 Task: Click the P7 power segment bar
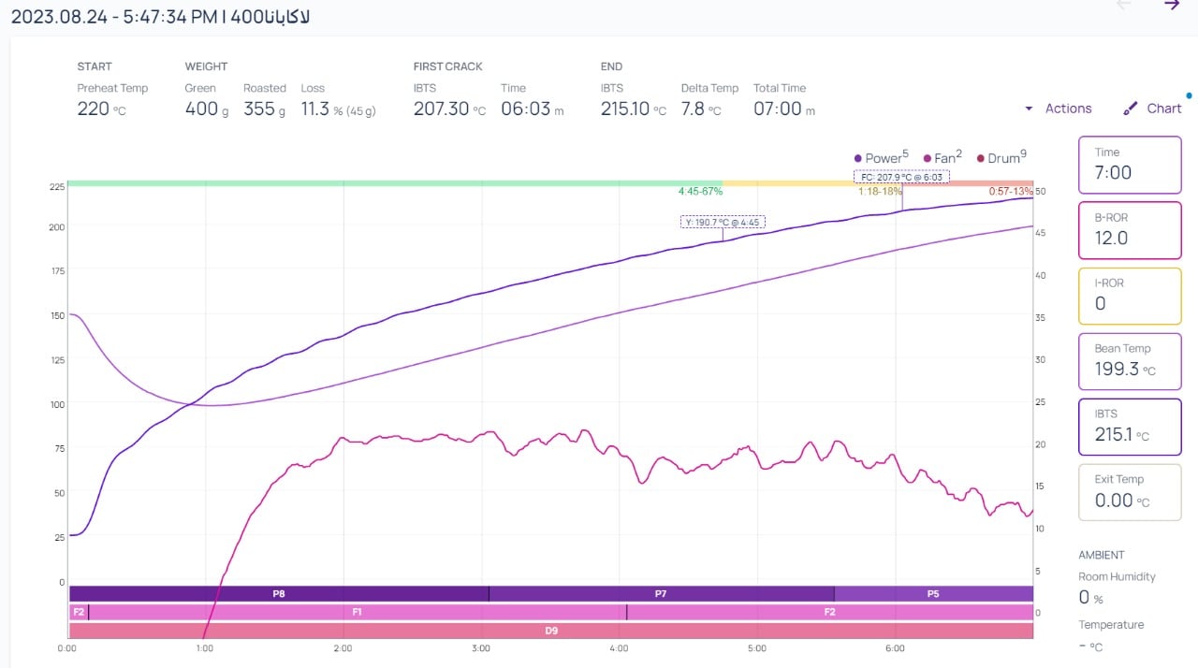(x=661, y=594)
